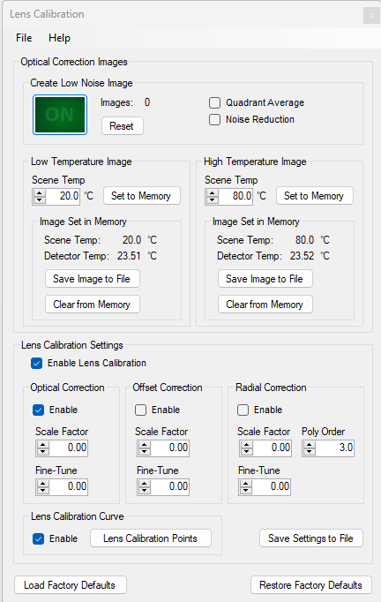
Task: Increase Optical Correction Scale Factor spinner
Action: click(x=43, y=444)
